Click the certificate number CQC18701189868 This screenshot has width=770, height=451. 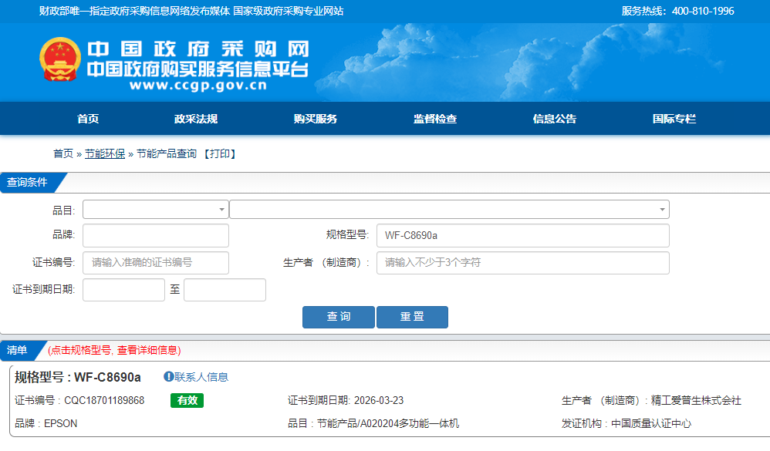point(104,400)
